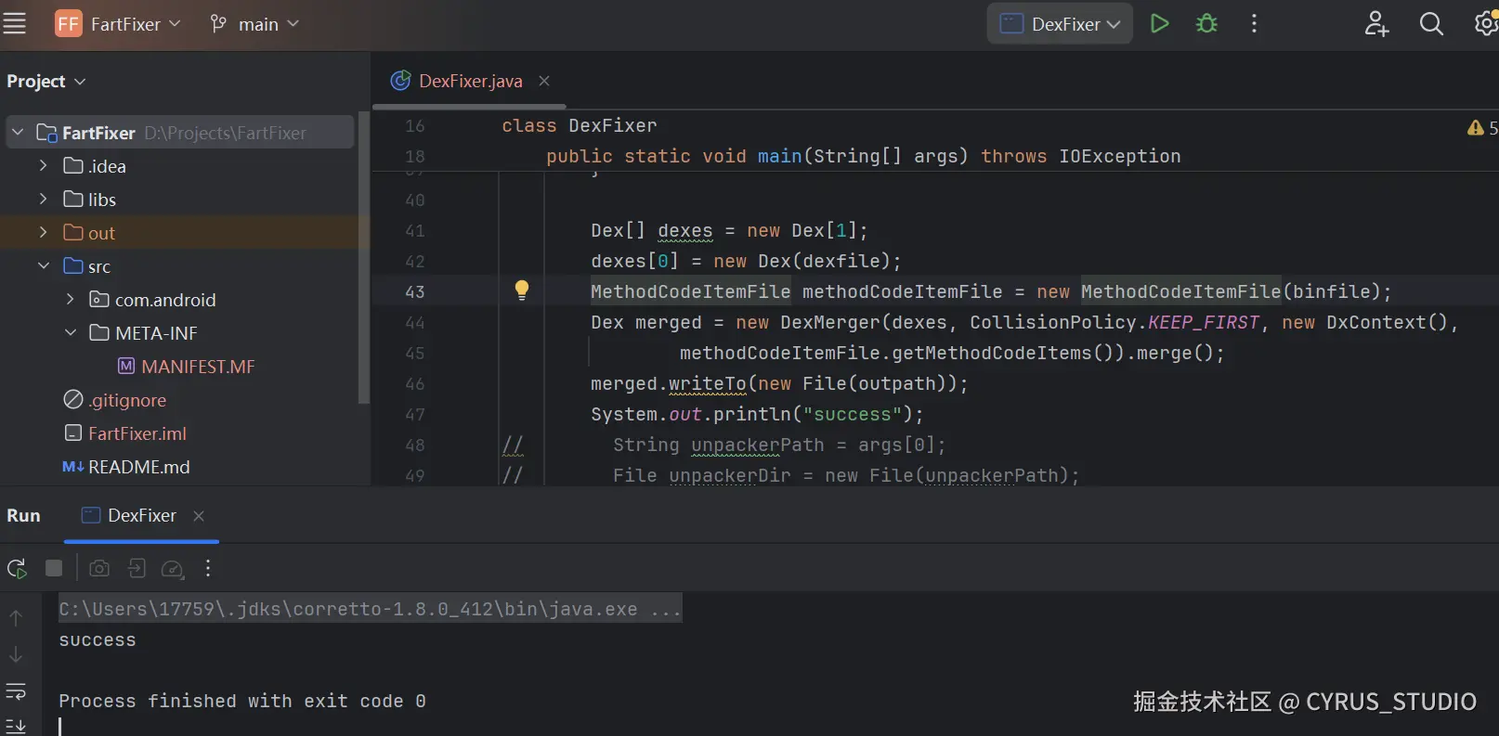Click the sticky main method line
This screenshot has width=1499, height=736.
click(x=863, y=156)
